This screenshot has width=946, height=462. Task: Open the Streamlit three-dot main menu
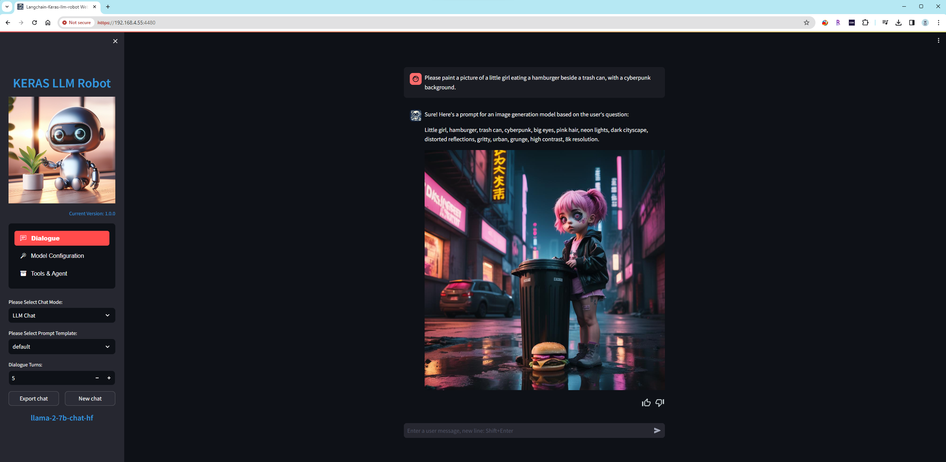tap(939, 41)
